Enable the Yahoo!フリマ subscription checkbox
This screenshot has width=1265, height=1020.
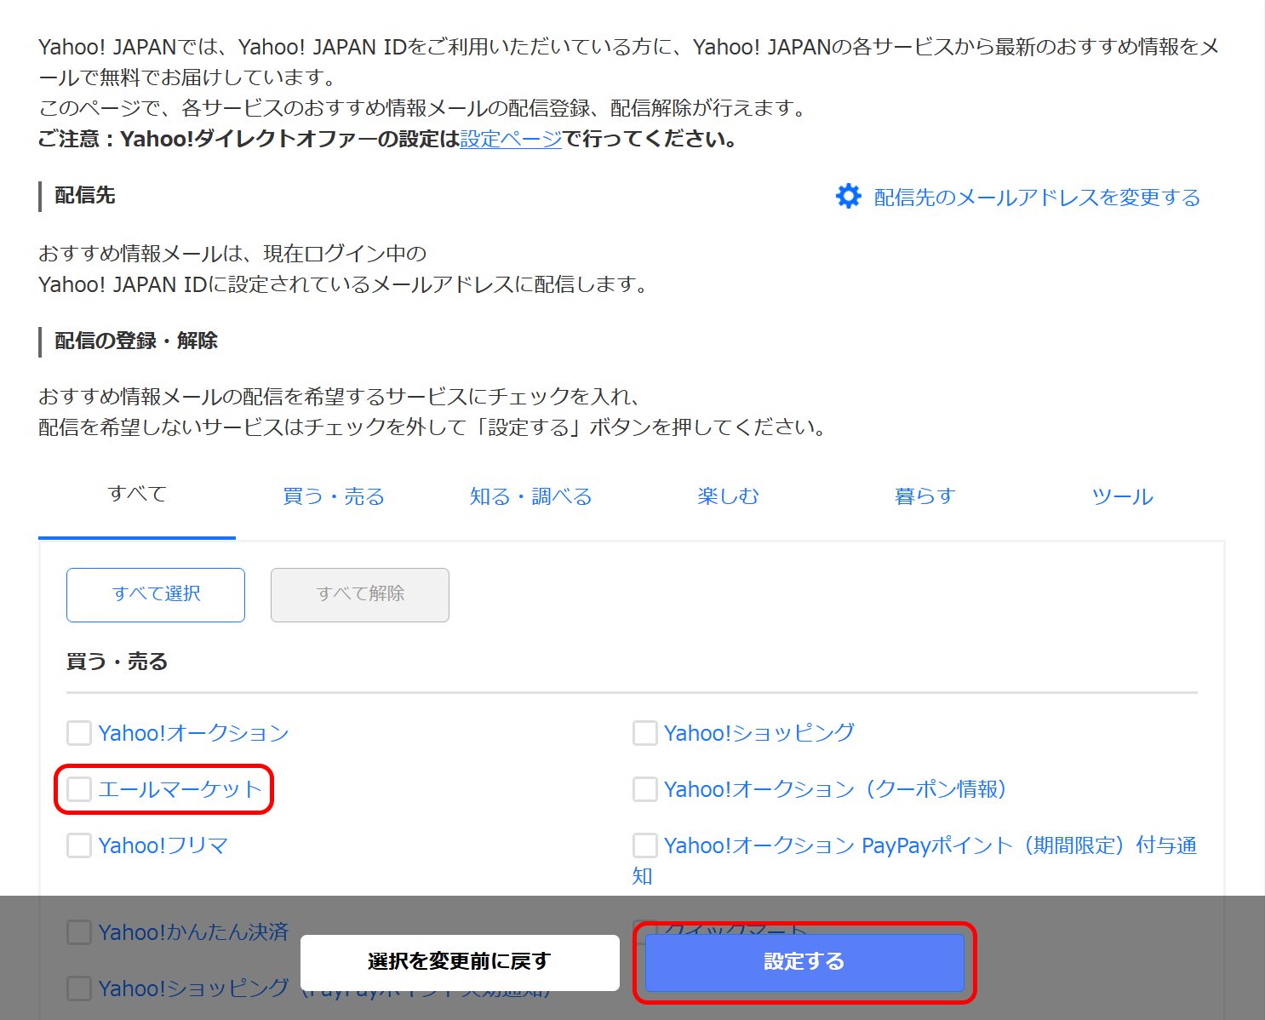78,845
